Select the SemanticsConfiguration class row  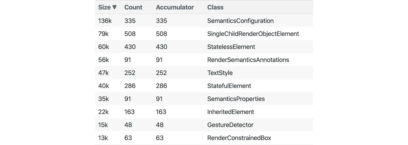(x=240, y=21)
